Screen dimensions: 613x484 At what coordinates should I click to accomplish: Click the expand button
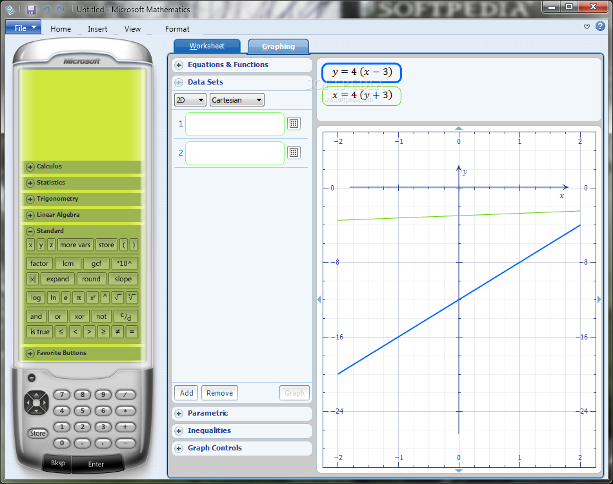[57, 279]
